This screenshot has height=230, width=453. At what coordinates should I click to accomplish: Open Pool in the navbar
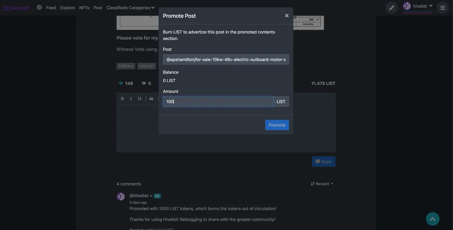[98, 7]
